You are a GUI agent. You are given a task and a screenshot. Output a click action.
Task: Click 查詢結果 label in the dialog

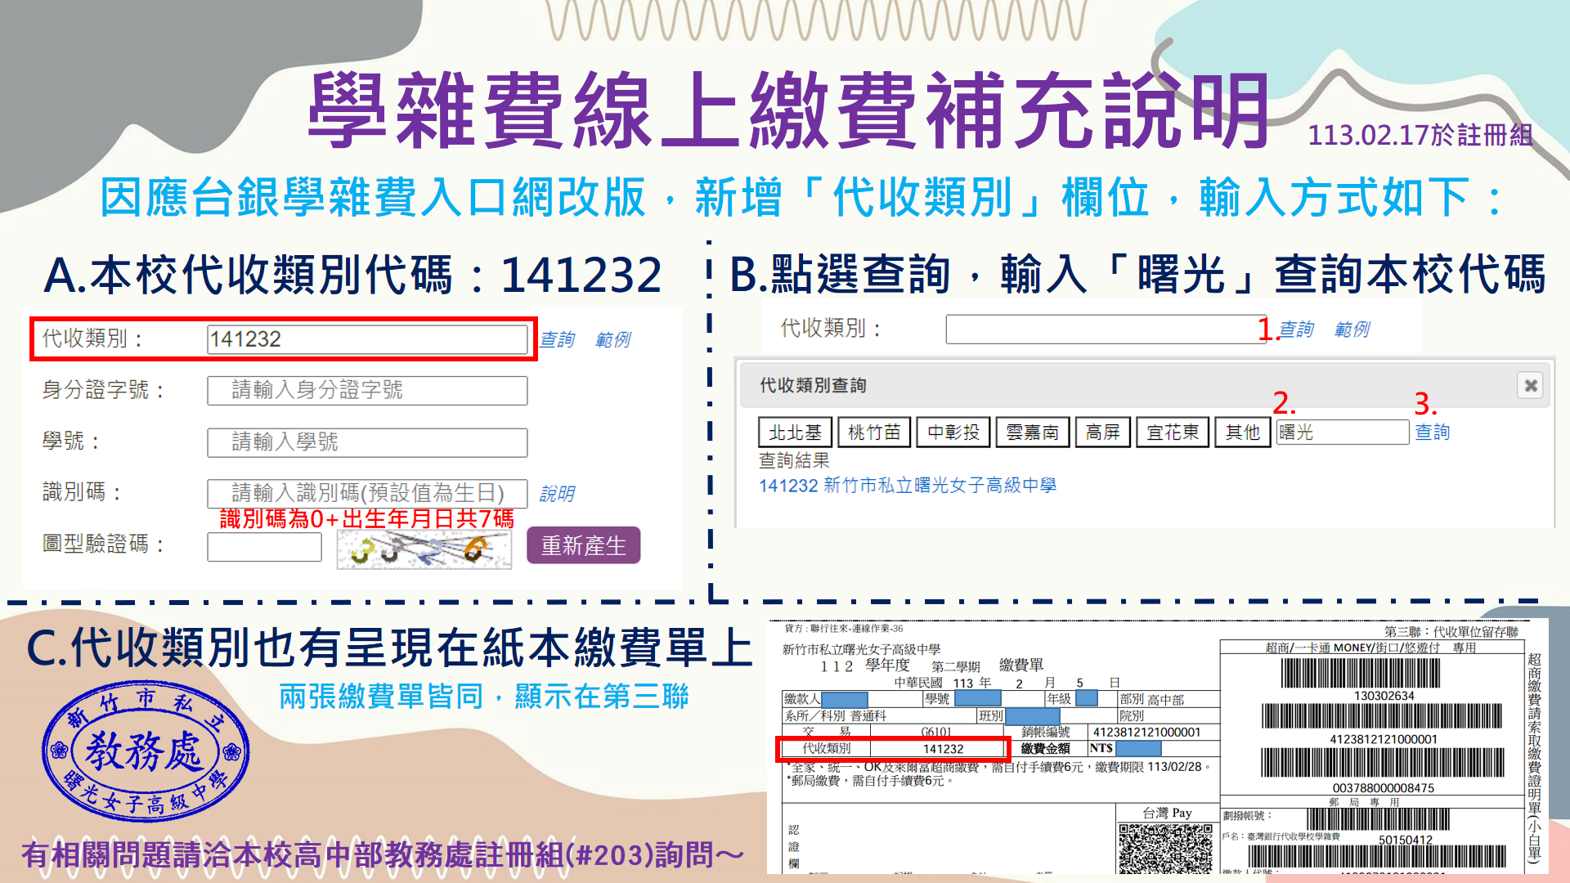[x=794, y=460]
